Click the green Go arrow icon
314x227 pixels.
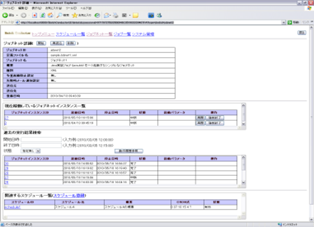click(289, 22)
